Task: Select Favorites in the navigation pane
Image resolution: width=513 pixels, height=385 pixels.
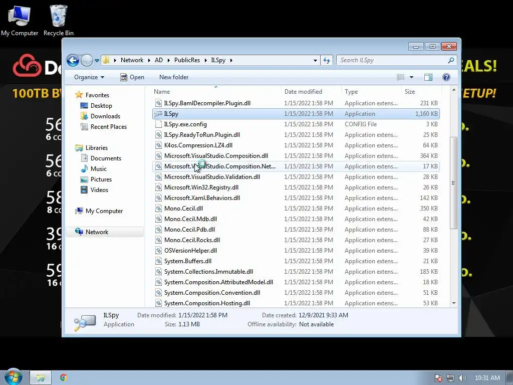Action: pos(97,95)
